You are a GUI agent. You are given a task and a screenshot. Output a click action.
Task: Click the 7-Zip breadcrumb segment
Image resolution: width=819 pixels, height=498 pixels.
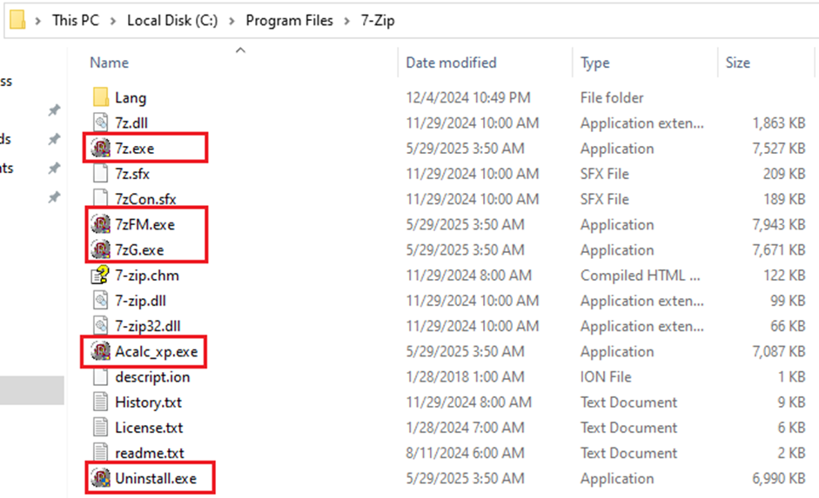click(378, 20)
